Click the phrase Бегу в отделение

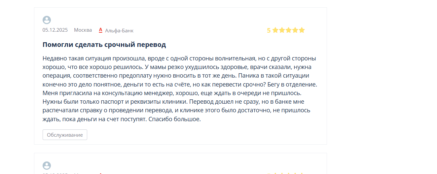pyautogui.click(x=295, y=84)
